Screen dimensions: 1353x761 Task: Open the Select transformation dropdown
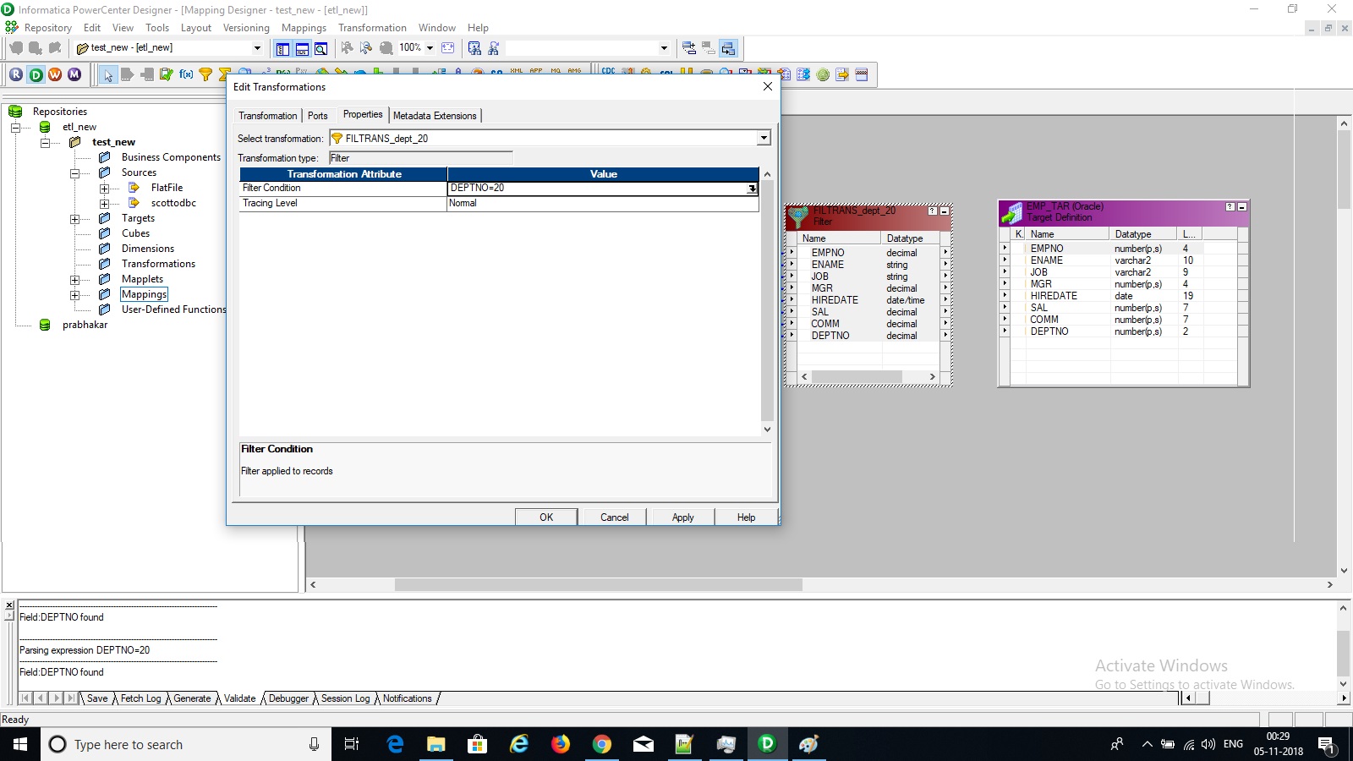tap(762, 138)
